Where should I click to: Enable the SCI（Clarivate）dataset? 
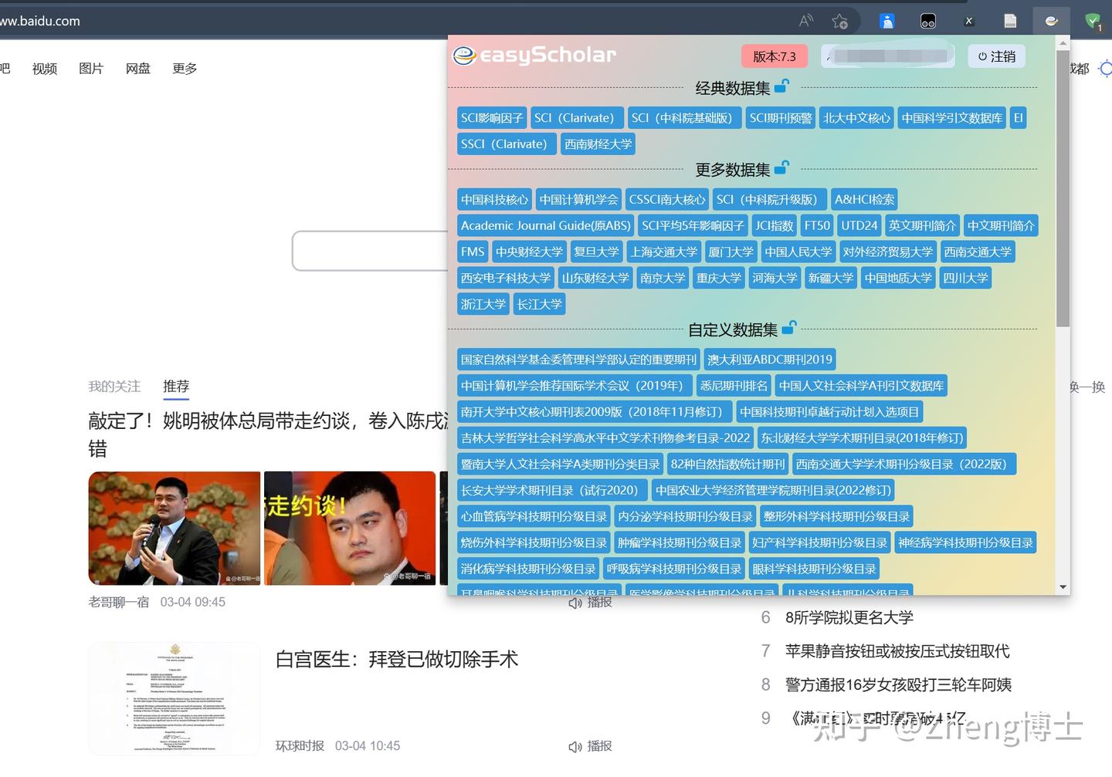click(x=577, y=117)
